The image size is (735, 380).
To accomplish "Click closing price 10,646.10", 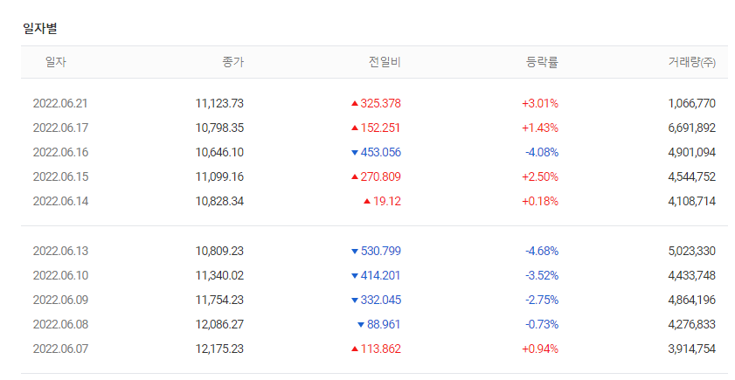I will point(219,152).
